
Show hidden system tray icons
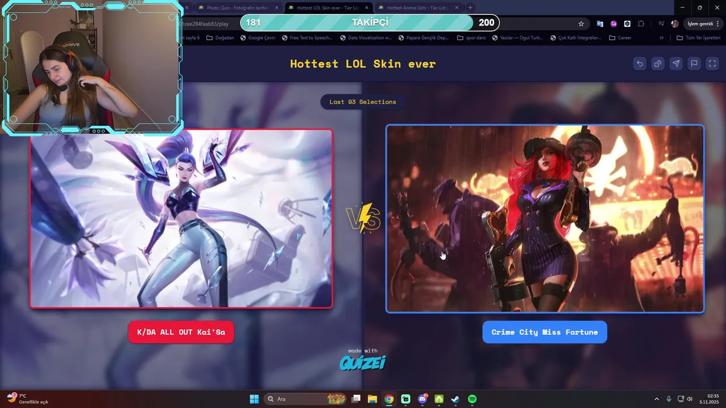tap(657, 399)
